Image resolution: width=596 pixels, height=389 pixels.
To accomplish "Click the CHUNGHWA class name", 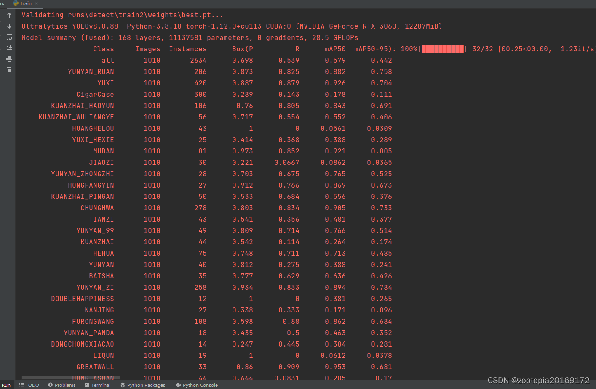I will (97, 208).
